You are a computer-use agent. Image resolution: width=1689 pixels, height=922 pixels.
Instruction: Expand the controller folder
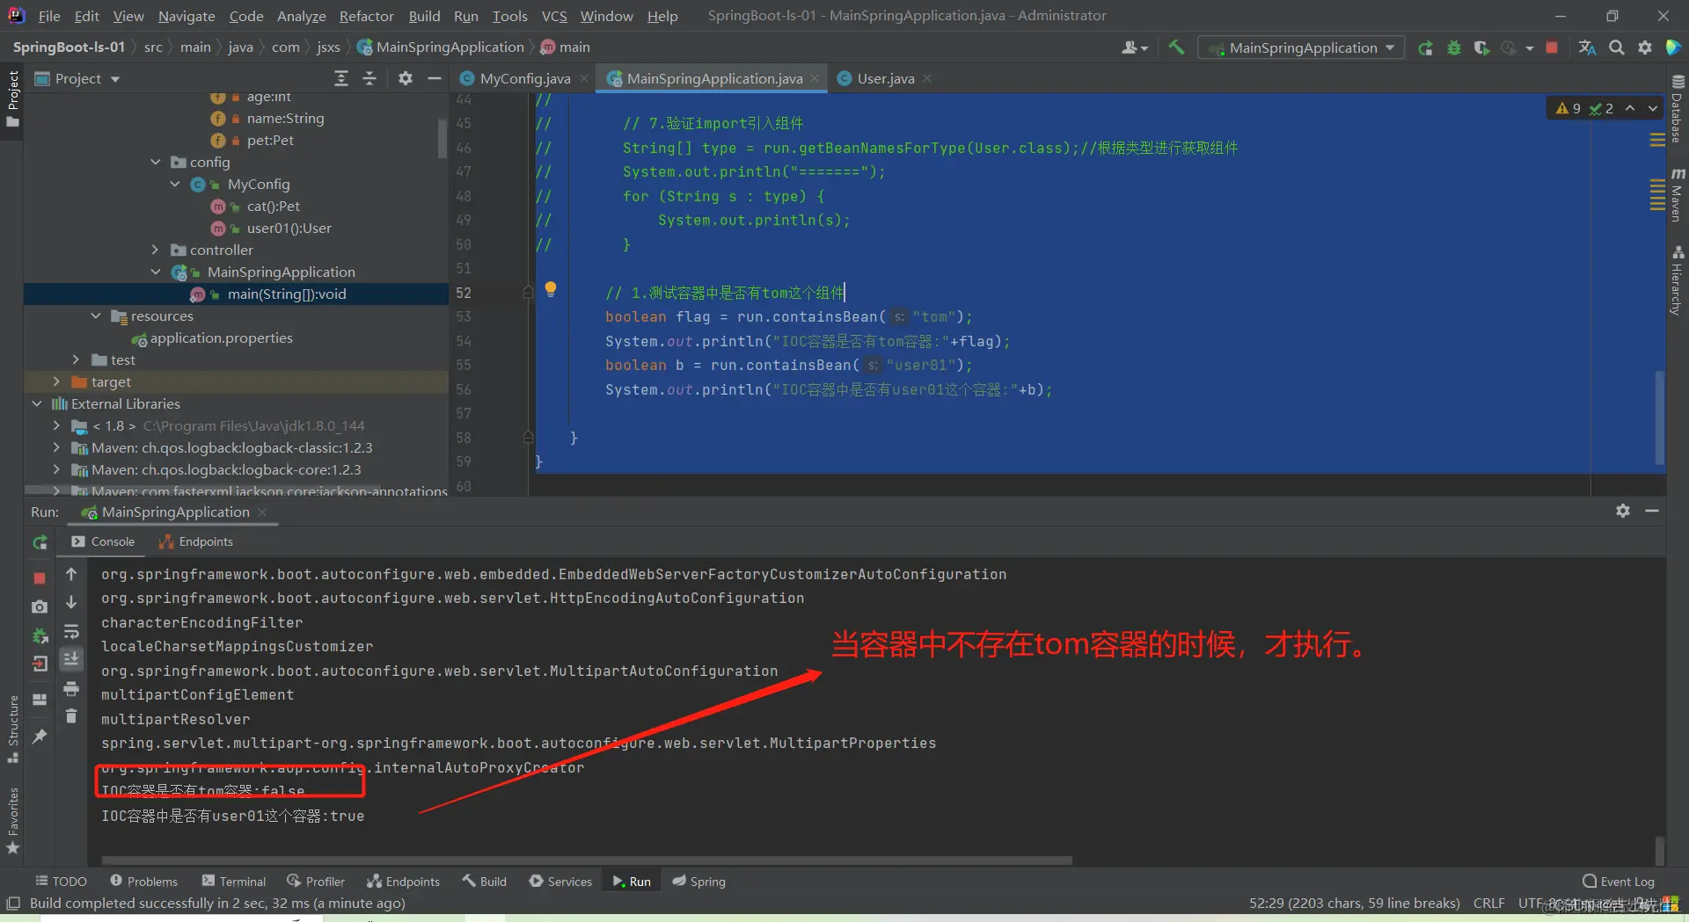click(x=156, y=250)
